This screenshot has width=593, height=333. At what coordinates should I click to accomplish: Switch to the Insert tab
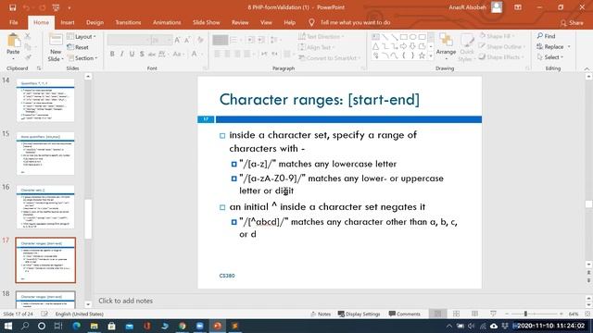tap(68, 22)
